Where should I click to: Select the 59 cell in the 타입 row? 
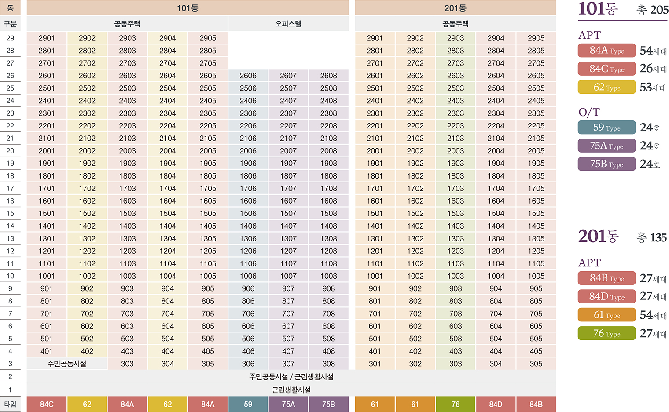[248, 404]
